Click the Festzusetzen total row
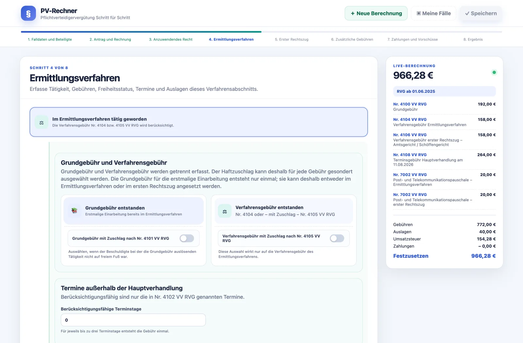The height and width of the screenshot is (343, 523). point(444,256)
